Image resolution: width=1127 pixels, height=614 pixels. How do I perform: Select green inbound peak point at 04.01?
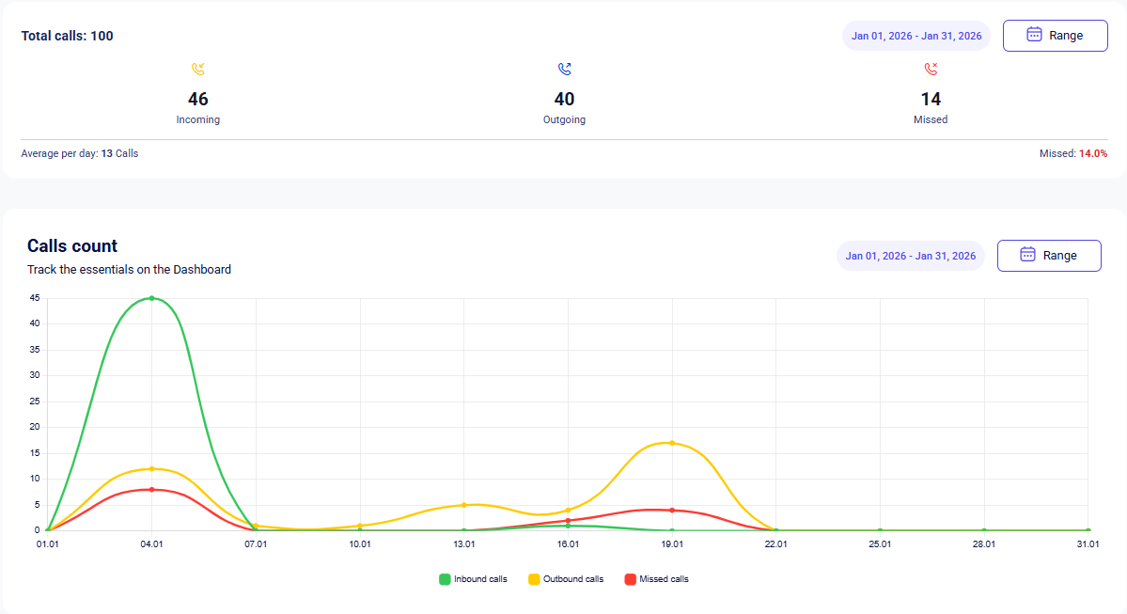click(x=151, y=298)
